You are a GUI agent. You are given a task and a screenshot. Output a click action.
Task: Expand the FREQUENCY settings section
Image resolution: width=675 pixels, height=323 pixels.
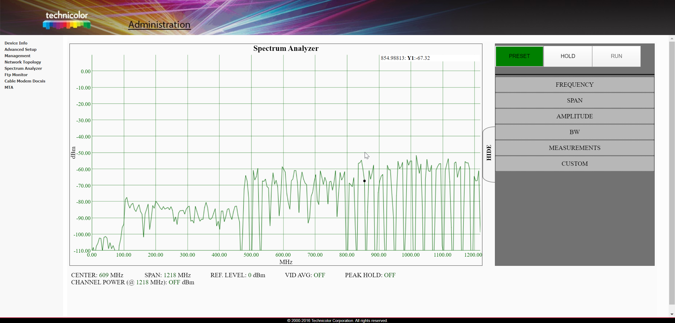click(574, 85)
